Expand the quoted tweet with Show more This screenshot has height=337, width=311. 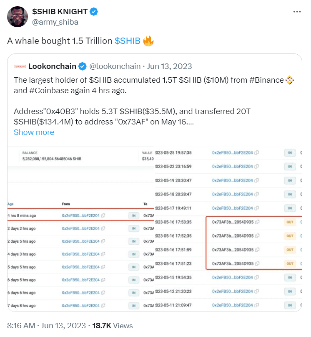(34, 132)
